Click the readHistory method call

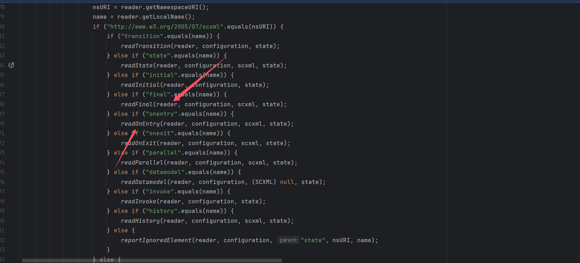coord(140,221)
